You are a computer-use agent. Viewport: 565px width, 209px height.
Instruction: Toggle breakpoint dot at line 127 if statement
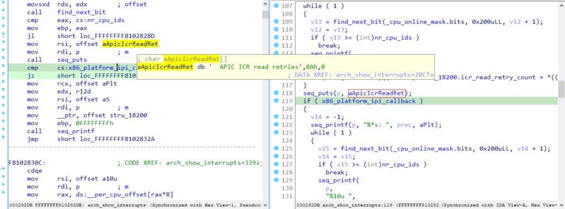(276, 164)
